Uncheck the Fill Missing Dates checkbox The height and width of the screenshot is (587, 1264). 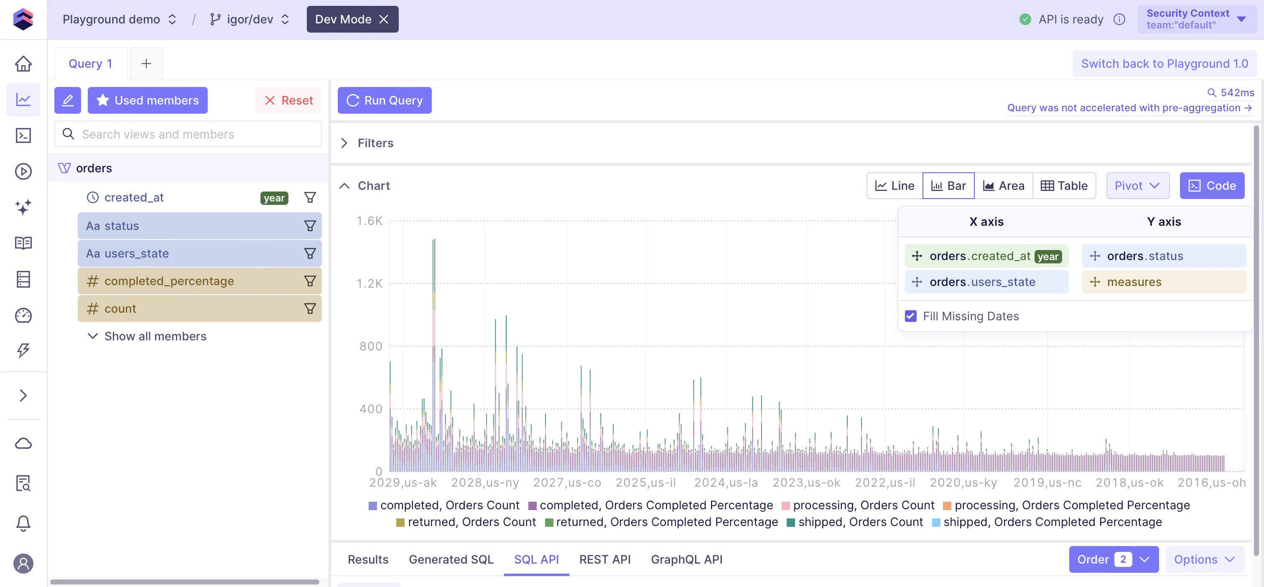[911, 316]
